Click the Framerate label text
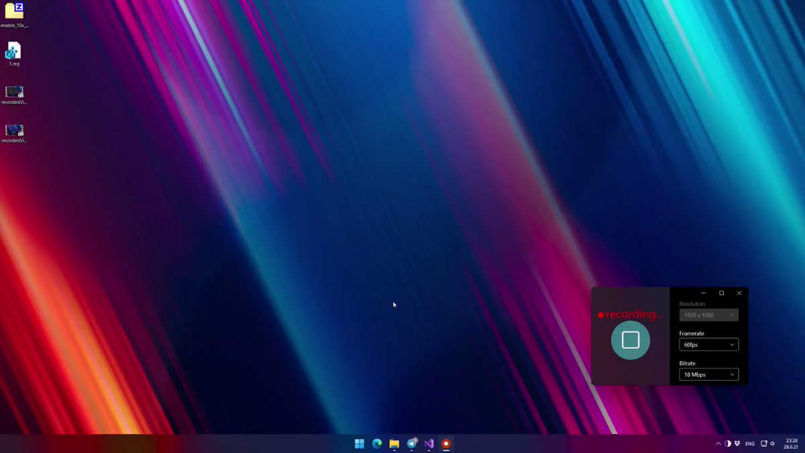This screenshot has height=453, width=805. pos(692,334)
